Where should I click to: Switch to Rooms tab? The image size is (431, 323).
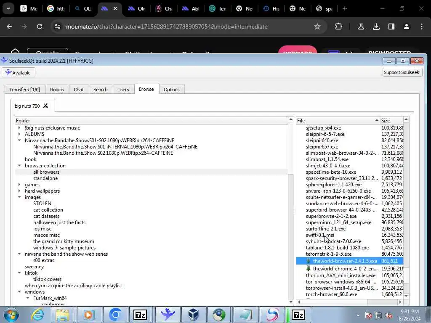point(57,90)
